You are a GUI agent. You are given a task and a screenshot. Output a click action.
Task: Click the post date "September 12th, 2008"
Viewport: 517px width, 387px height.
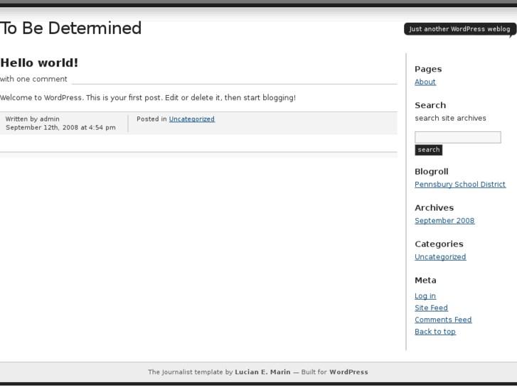tap(41, 128)
